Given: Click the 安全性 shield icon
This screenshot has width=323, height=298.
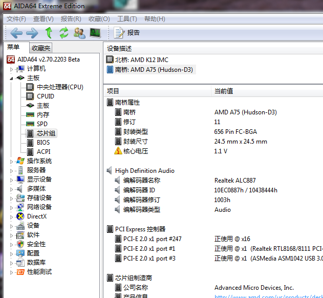Looking at the screenshot, I should click(x=20, y=244).
